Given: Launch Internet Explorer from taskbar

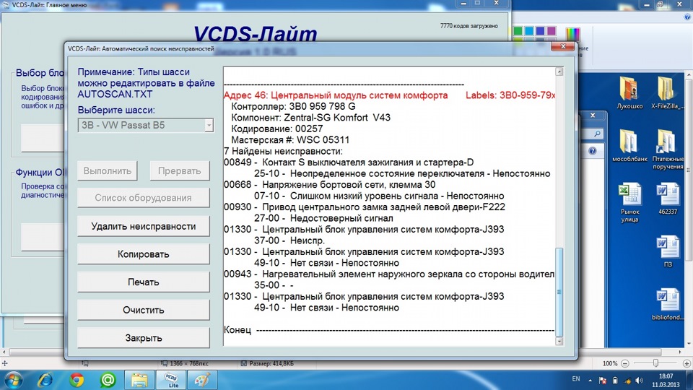Looking at the screenshot, I should click(45, 381).
